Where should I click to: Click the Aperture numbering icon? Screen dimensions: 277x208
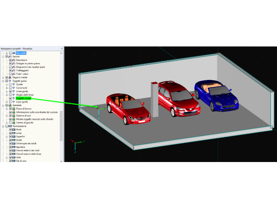(x=13, y=147)
